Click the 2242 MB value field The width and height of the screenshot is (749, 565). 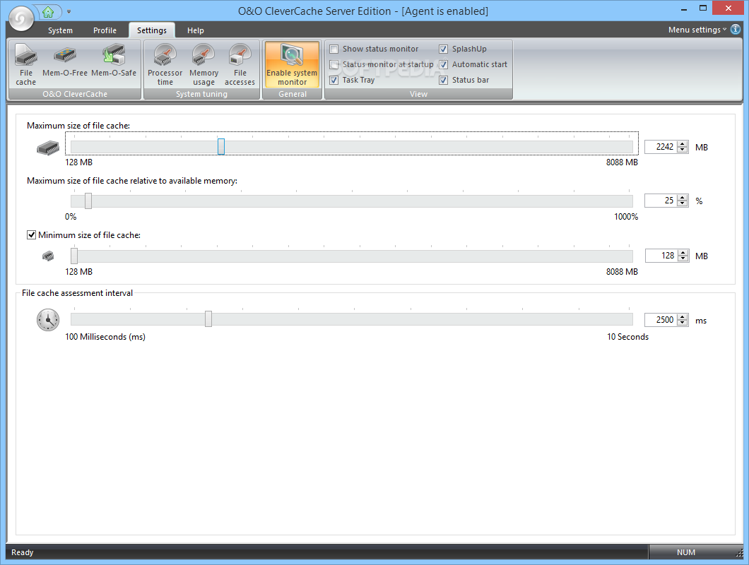[x=661, y=147]
